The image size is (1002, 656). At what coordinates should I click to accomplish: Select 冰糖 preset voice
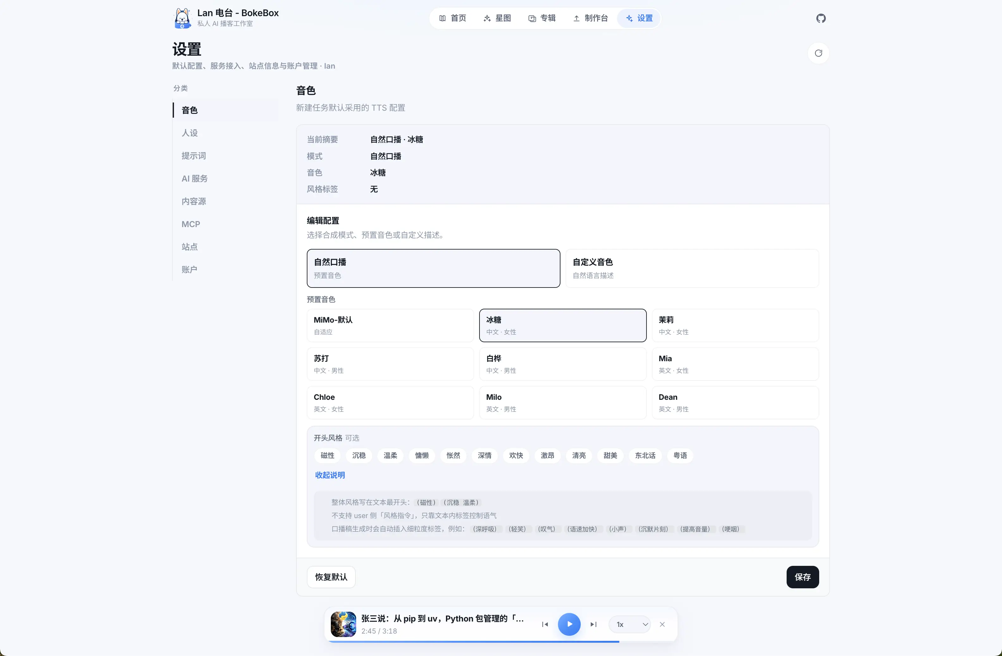tap(562, 325)
